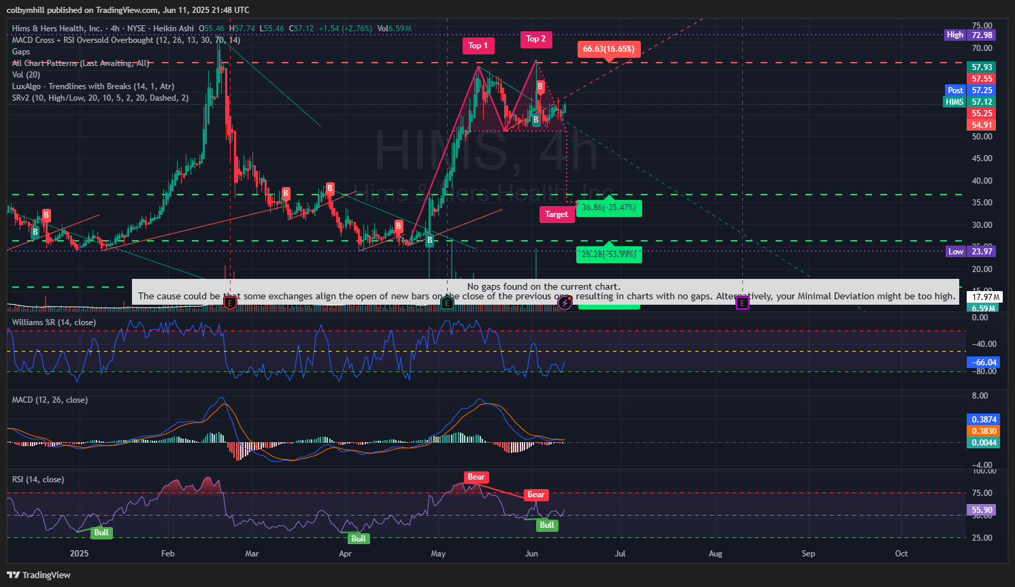The width and height of the screenshot is (1015, 587).
Task: Click the 2025 date axis label
Action: (x=80, y=554)
